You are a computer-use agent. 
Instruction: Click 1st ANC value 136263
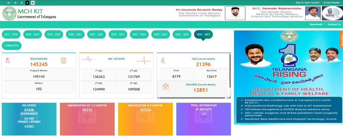coord(99,77)
